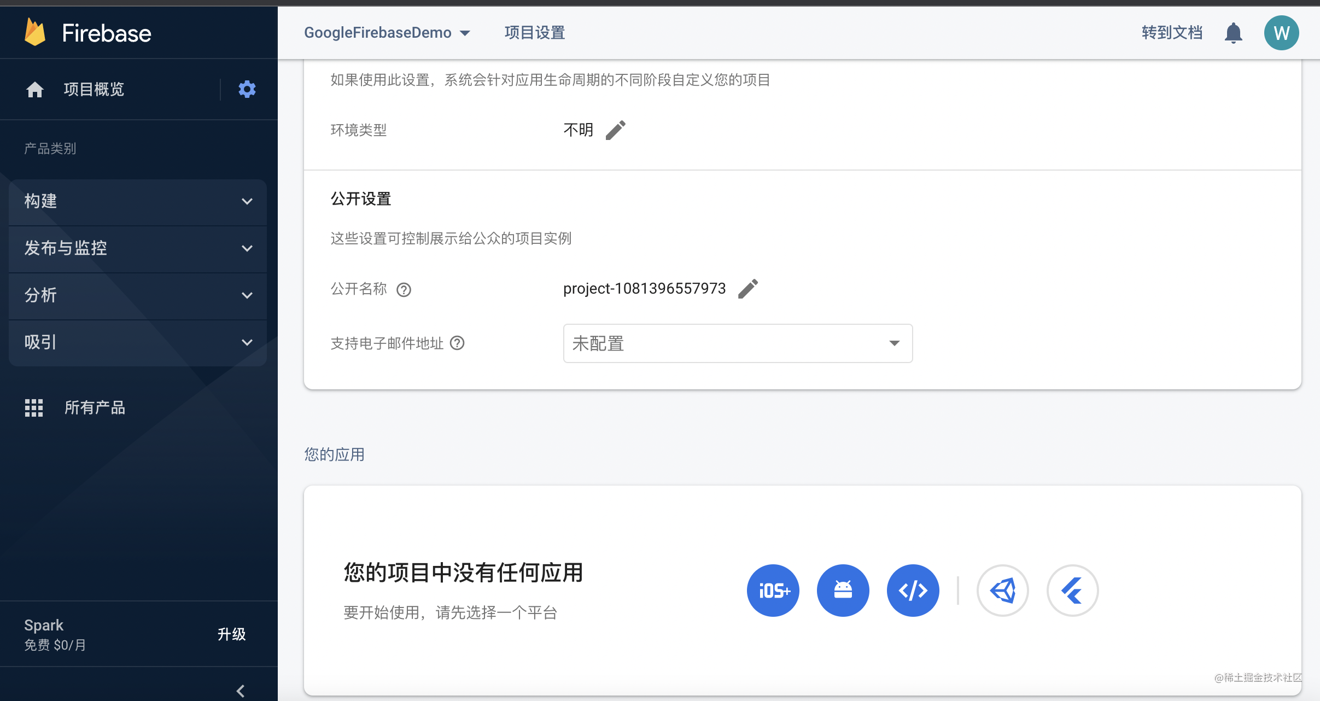This screenshot has width=1320, height=701.
Task: Show help for 公开名称
Action: (404, 289)
